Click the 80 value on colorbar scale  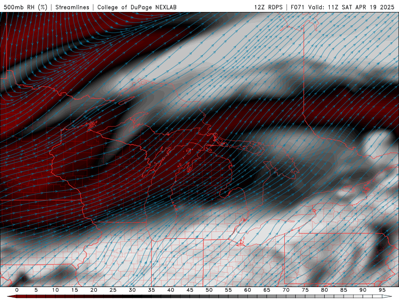coord(324,290)
